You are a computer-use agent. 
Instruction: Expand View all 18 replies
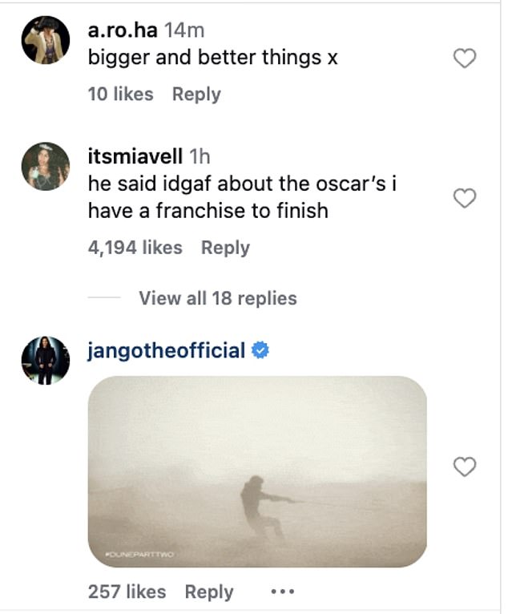(x=217, y=298)
